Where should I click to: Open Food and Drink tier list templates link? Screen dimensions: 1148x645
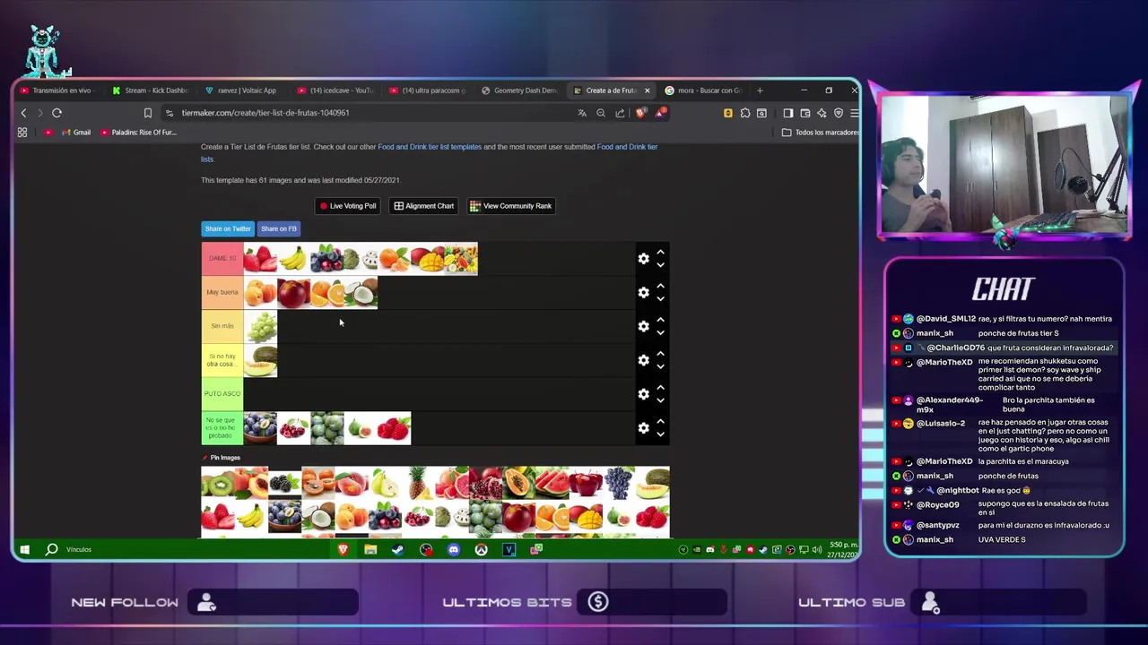pos(430,147)
